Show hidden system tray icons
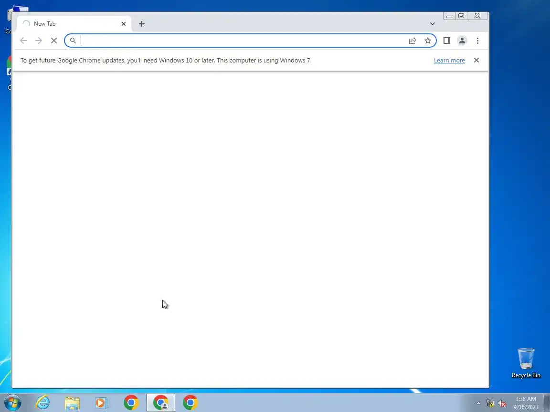Image resolution: width=550 pixels, height=412 pixels. click(x=478, y=403)
